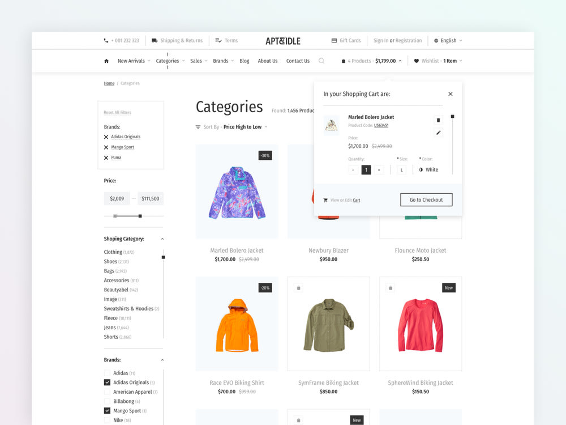Viewport: 566px width, 425px height.
Task: Click the White color contrast icon
Action: tap(421, 169)
